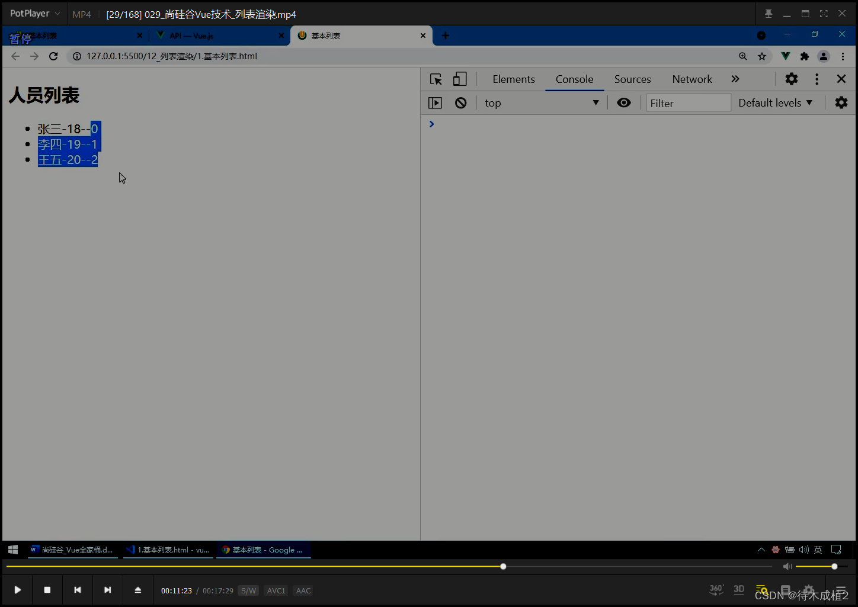This screenshot has height=607, width=858.
Task: Select the DevTools inspect element tool
Action: pos(436,79)
